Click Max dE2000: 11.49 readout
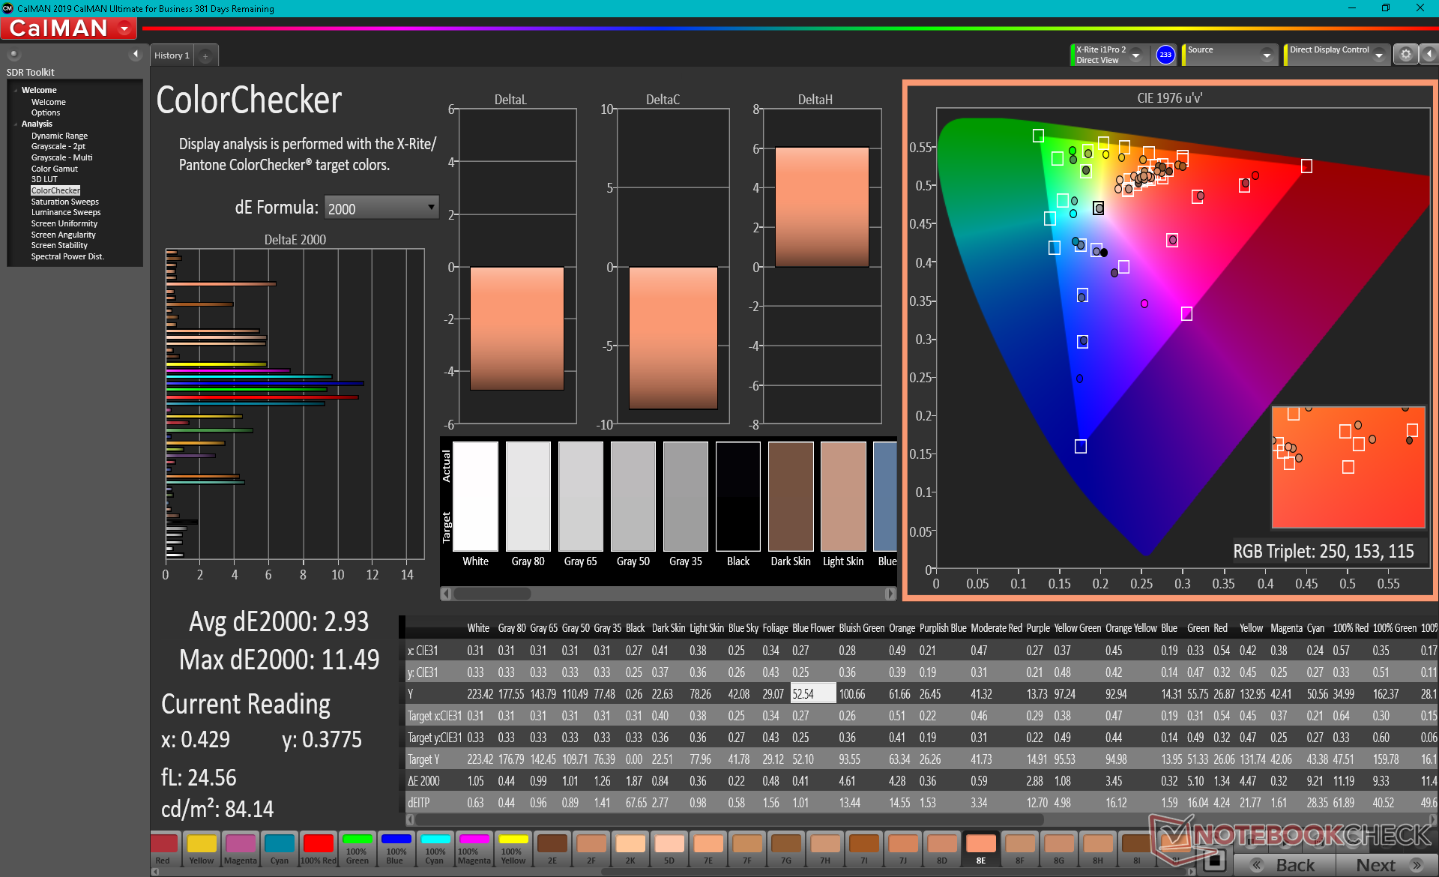 [279, 660]
